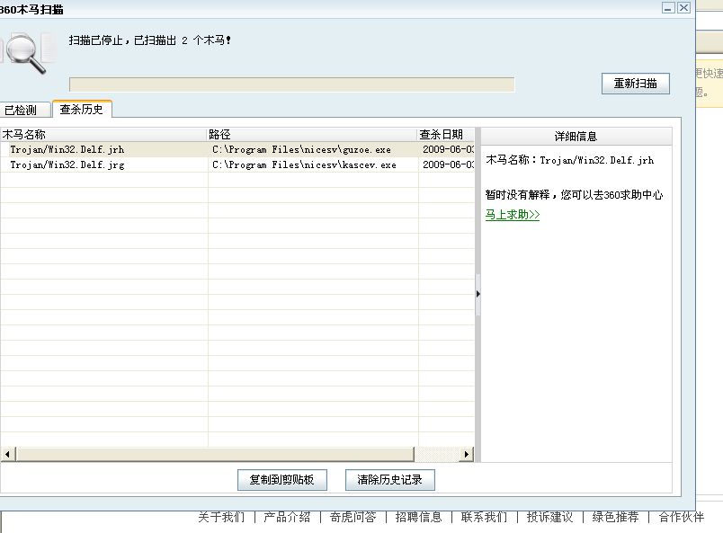The height and width of the screenshot is (533, 723).
Task: Click path ending in kascev.exe
Action: point(304,164)
